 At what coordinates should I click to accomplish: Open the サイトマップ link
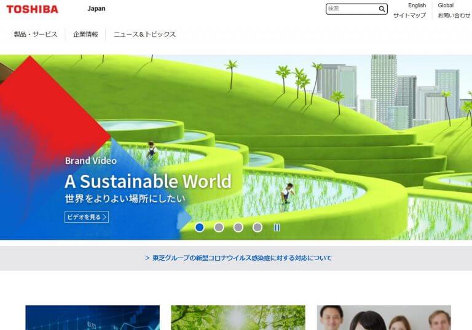[x=409, y=15]
